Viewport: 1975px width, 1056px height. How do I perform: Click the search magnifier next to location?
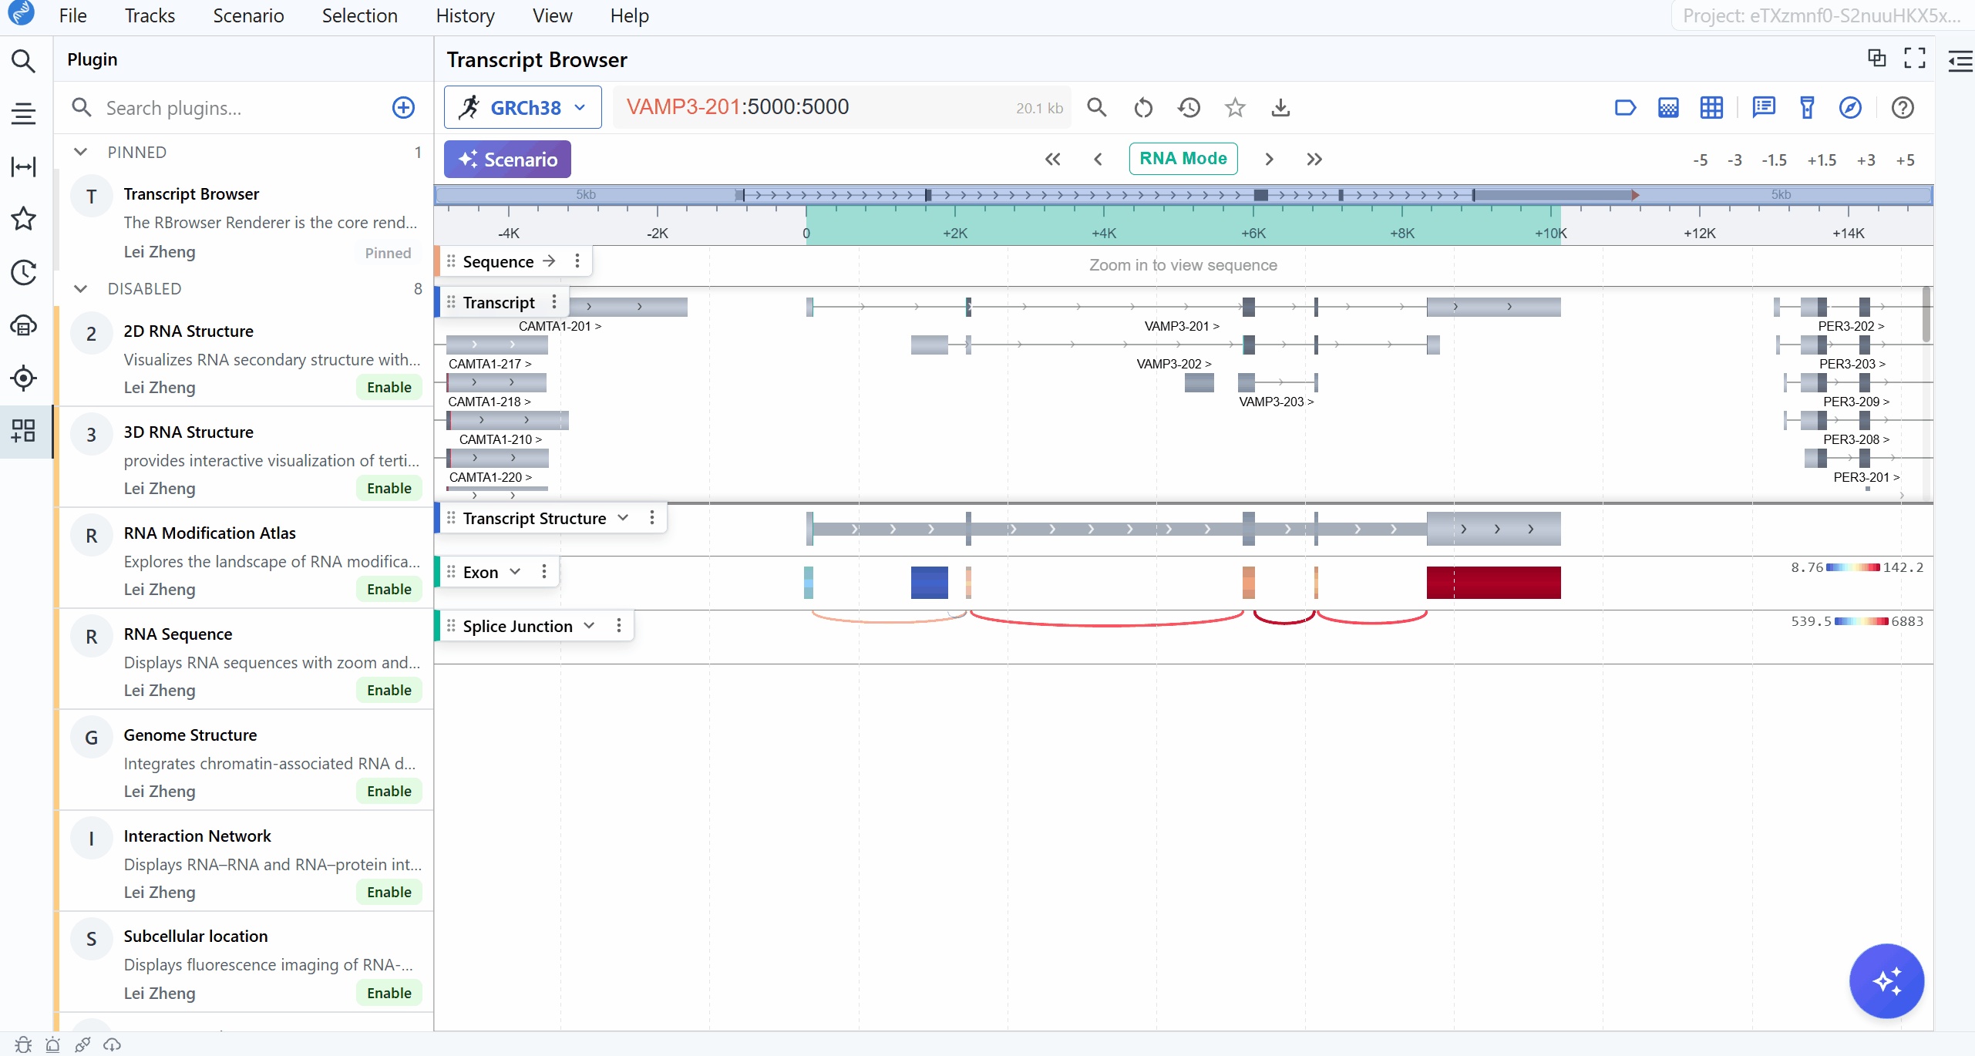[x=1097, y=107]
